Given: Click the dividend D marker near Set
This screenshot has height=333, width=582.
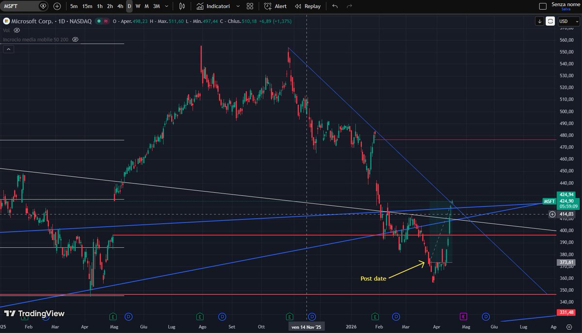Looking at the screenshot, I should click(x=222, y=316).
